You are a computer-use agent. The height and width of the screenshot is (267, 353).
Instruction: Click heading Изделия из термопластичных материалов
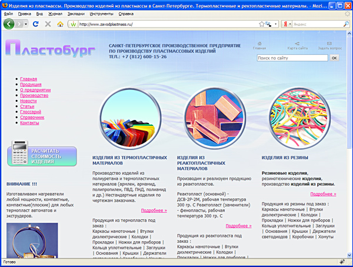click(x=129, y=161)
